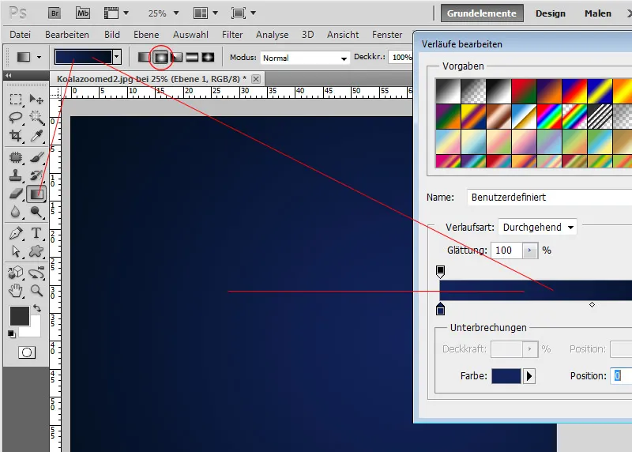
Task: Open the gradient picker dropdown arrow
Action: pos(116,57)
